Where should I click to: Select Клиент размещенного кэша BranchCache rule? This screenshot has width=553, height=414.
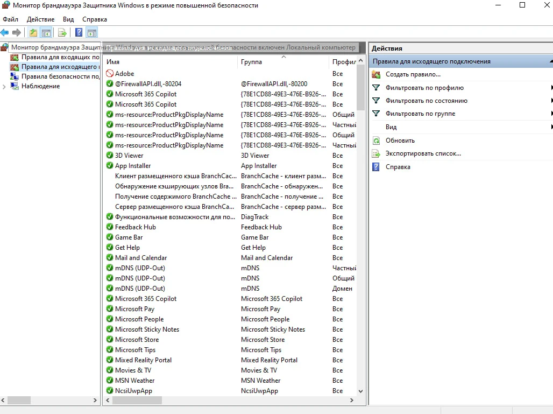231,176
